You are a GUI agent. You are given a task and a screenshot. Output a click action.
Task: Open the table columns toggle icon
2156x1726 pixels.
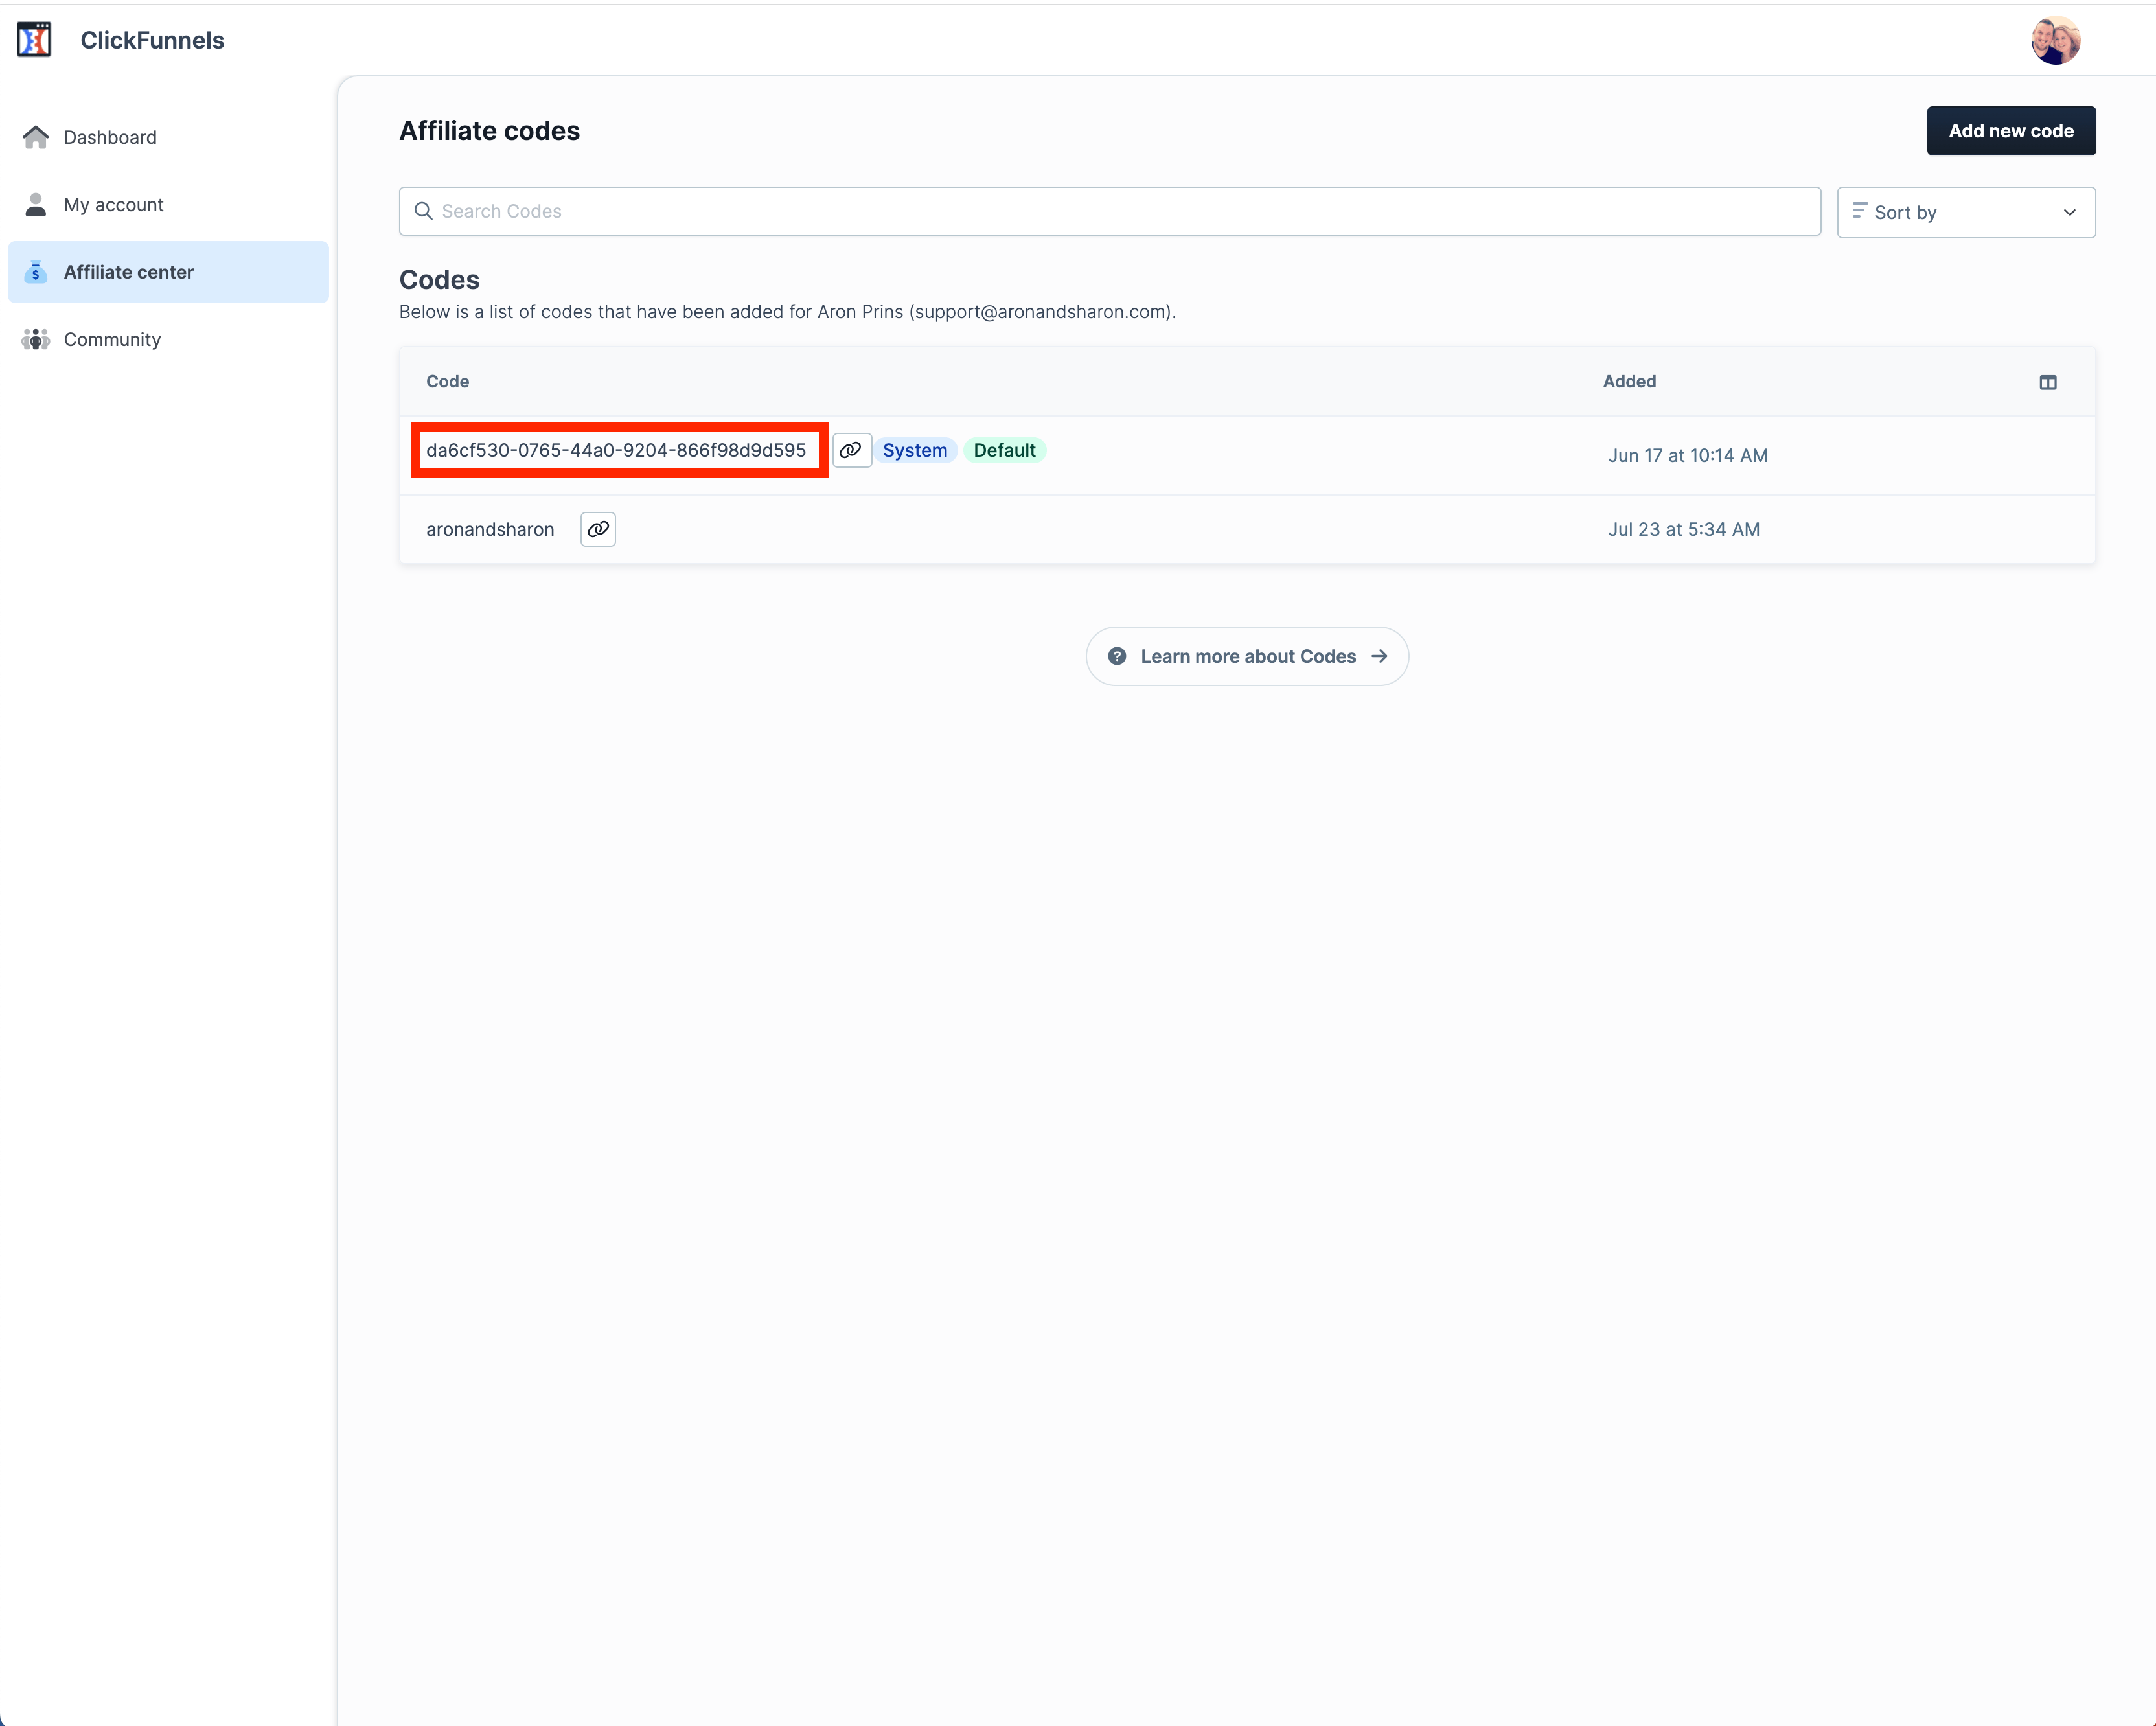2048,382
